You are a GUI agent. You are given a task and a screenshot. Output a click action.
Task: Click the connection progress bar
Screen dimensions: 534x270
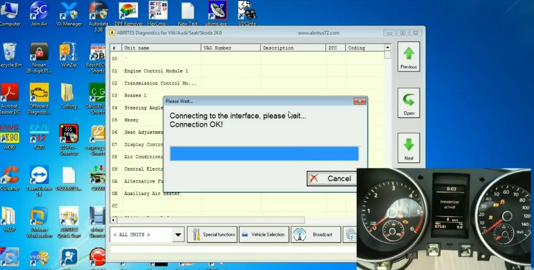coord(264,154)
